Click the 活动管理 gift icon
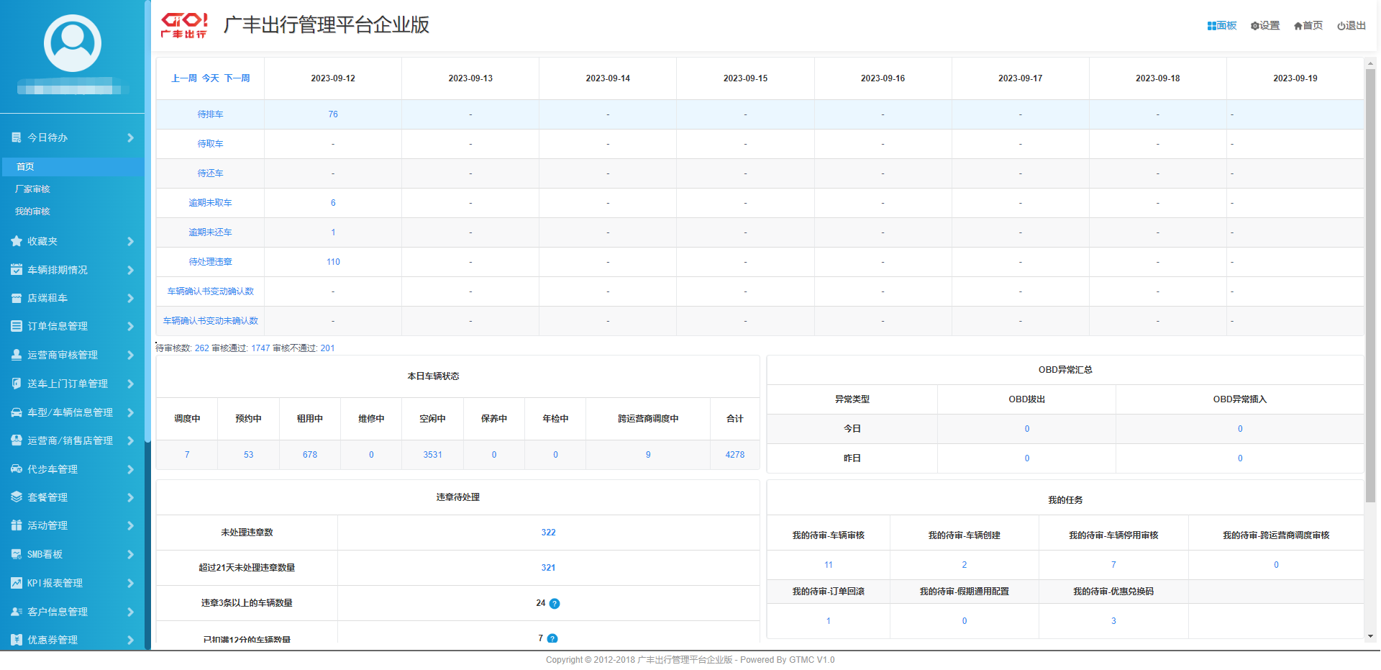The width and height of the screenshot is (1381, 670). click(x=17, y=525)
